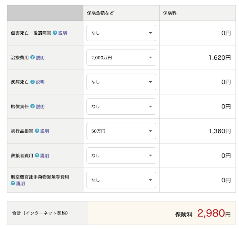Open 賠償責任 amount dropdown
The height and width of the screenshot is (229, 239).
pyautogui.click(x=121, y=106)
